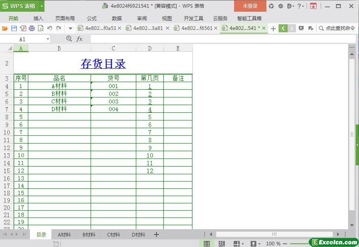Click page link 3 in row C材料
Viewport: 359px width, 247px height.
150,101
